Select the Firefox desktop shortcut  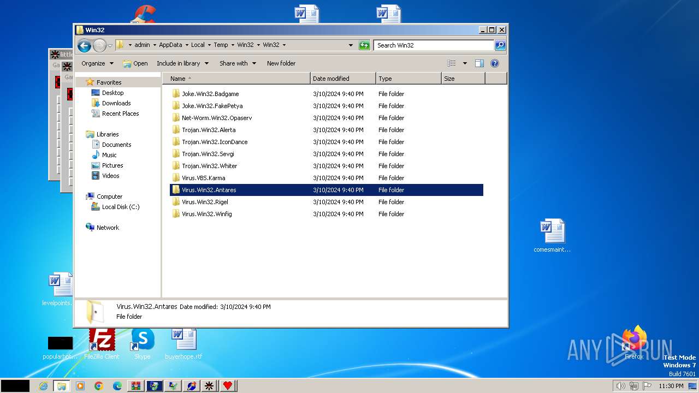click(x=634, y=342)
